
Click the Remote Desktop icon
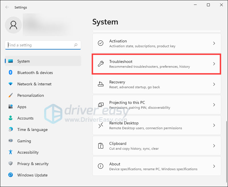coord(101,125)
